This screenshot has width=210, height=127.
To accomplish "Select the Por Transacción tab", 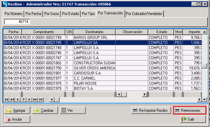I will coord(110,13).
